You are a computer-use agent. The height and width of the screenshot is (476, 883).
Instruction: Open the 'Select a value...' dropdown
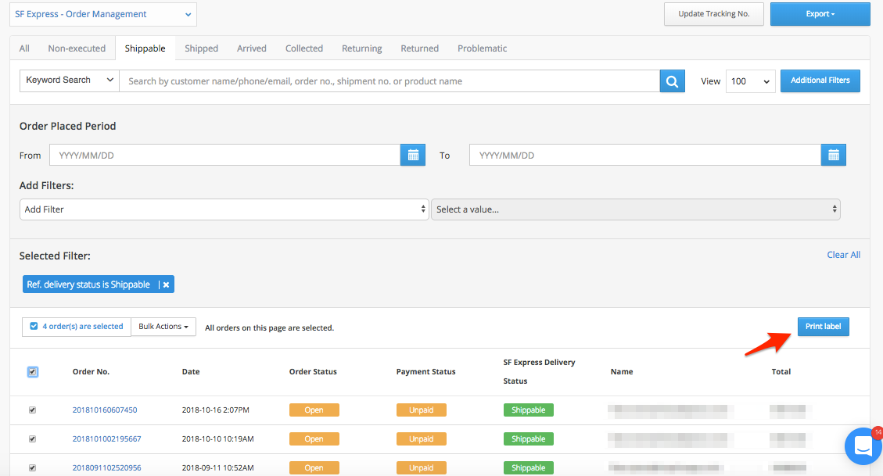click(x=636, y=209)
